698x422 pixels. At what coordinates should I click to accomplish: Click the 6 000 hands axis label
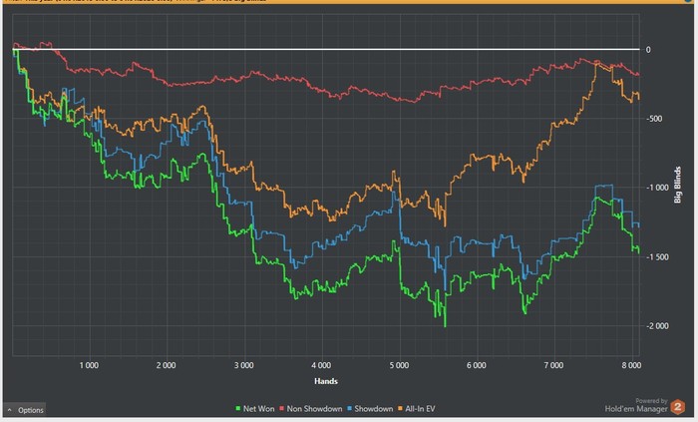[477, 365]
